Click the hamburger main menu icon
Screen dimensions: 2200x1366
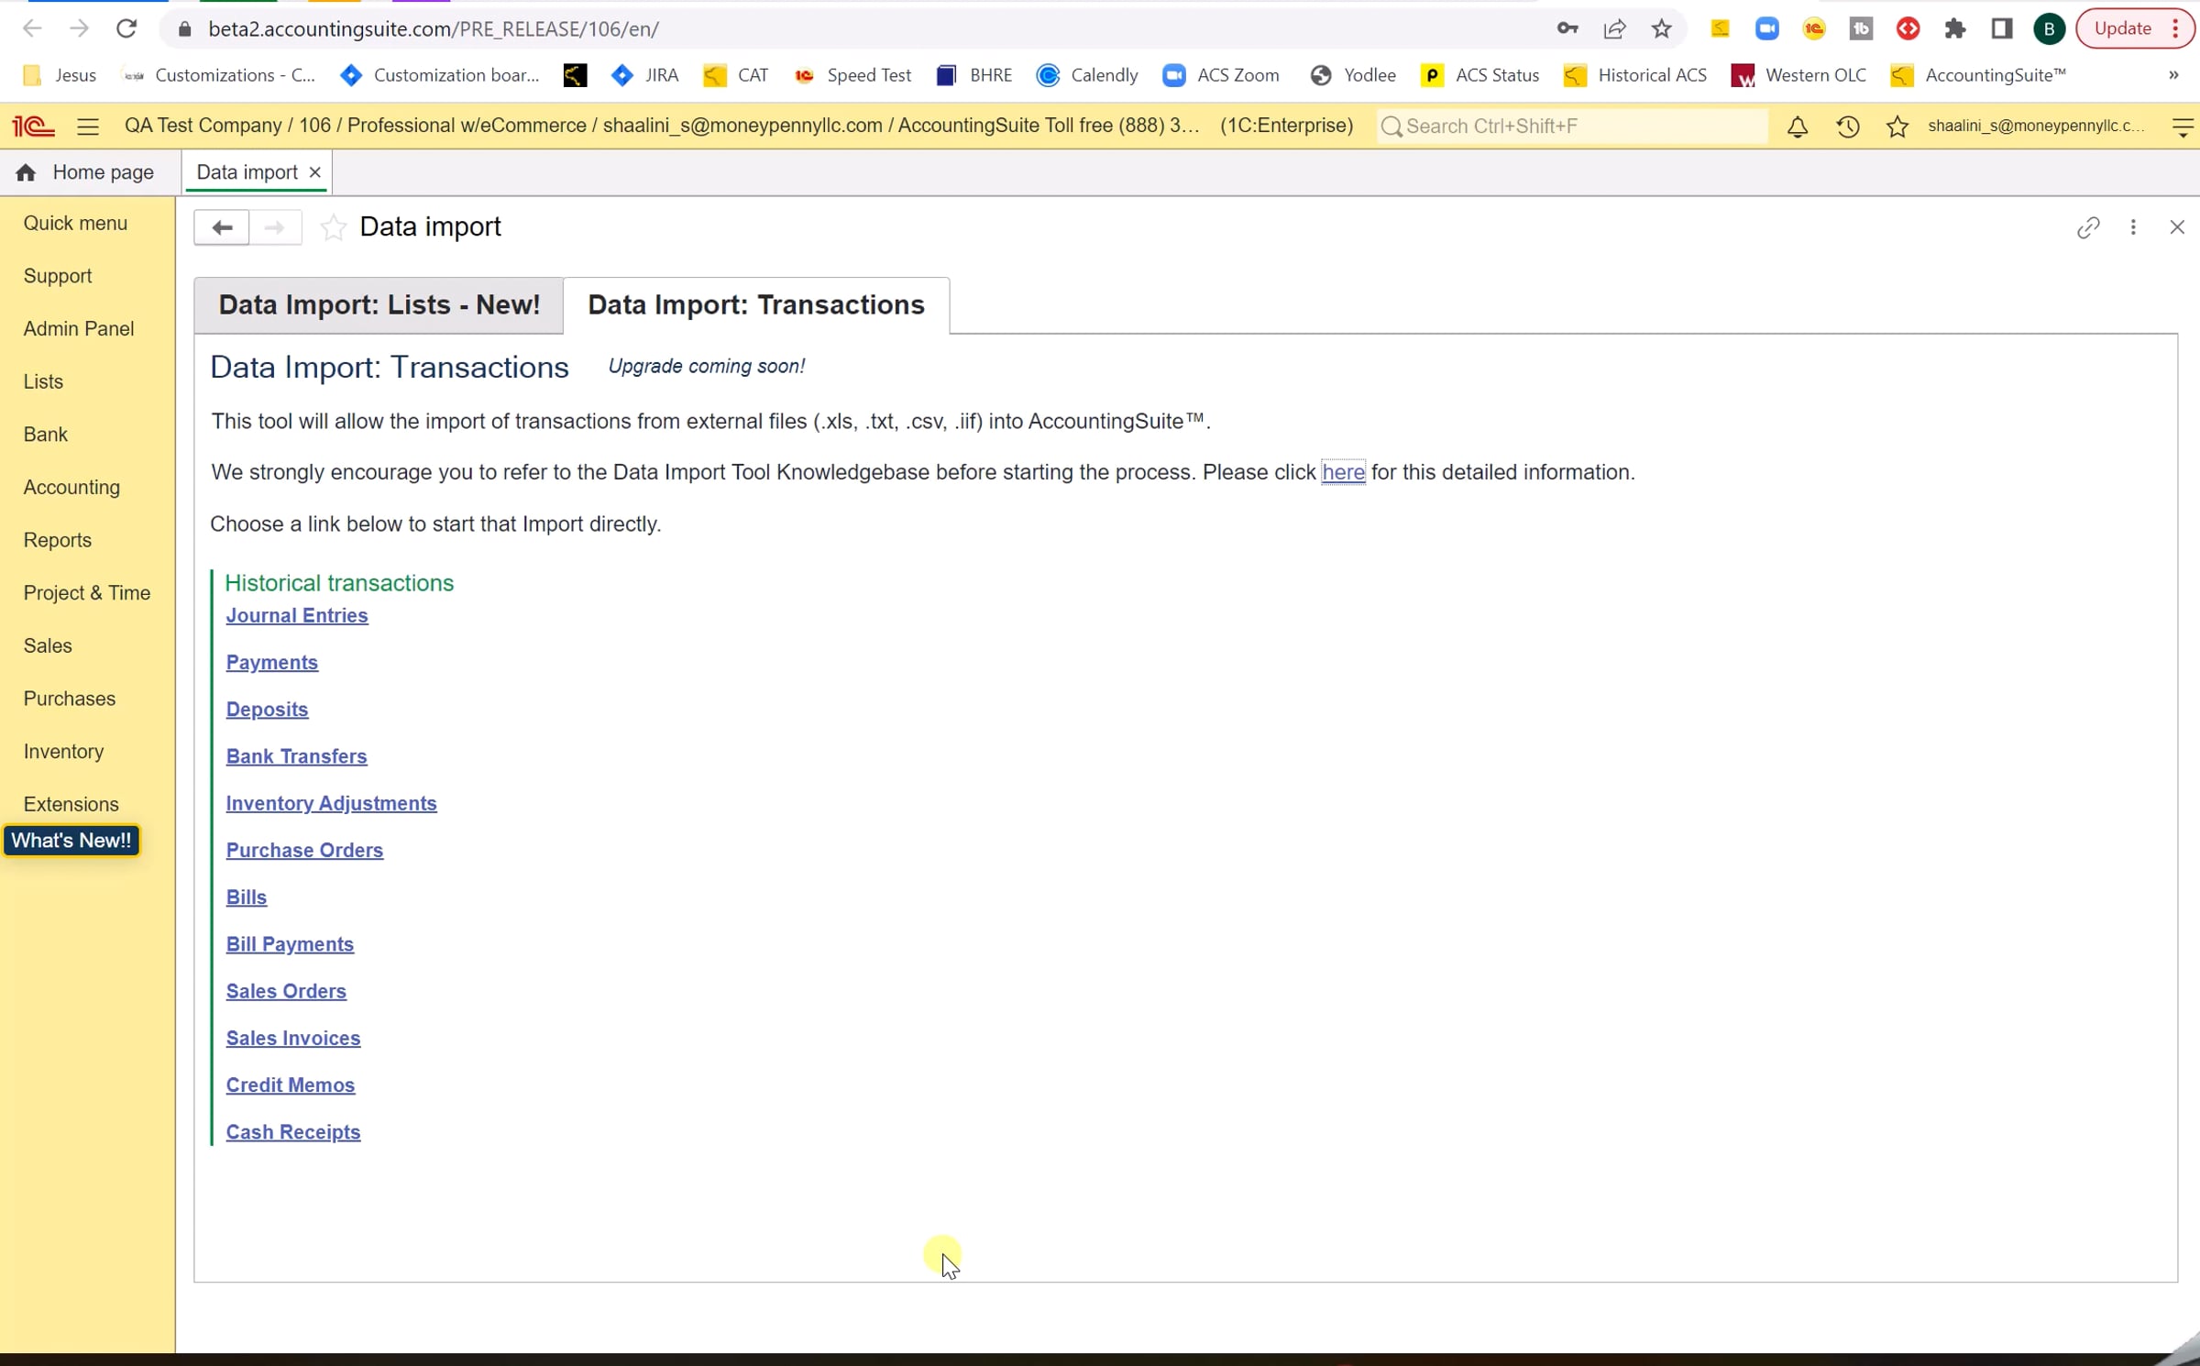coord(88,127)
